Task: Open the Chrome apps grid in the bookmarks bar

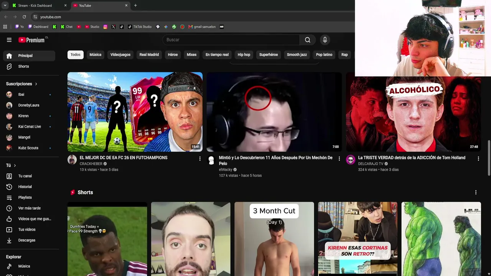Action: [5, 27]
